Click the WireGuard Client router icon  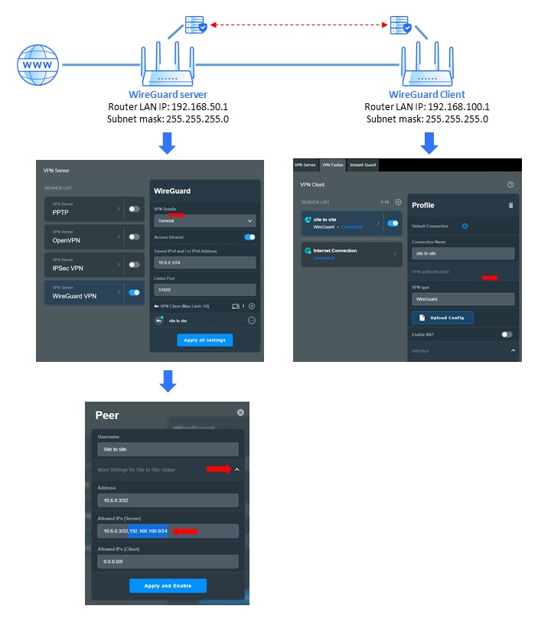427,64
